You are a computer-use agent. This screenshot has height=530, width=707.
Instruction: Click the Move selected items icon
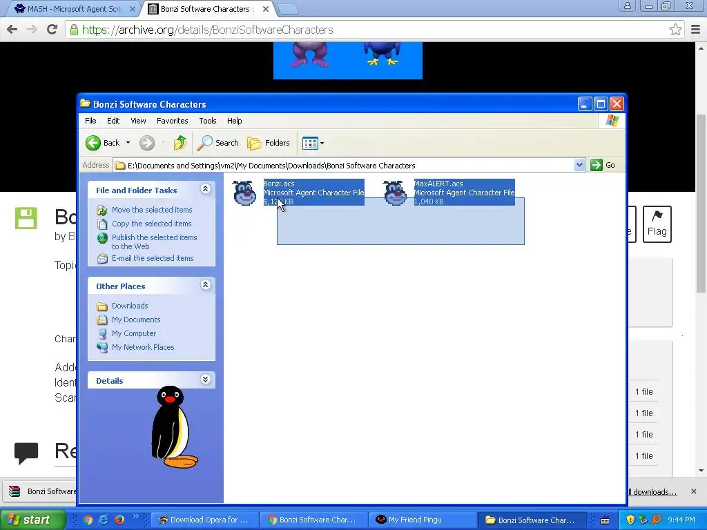click(102, 210)
